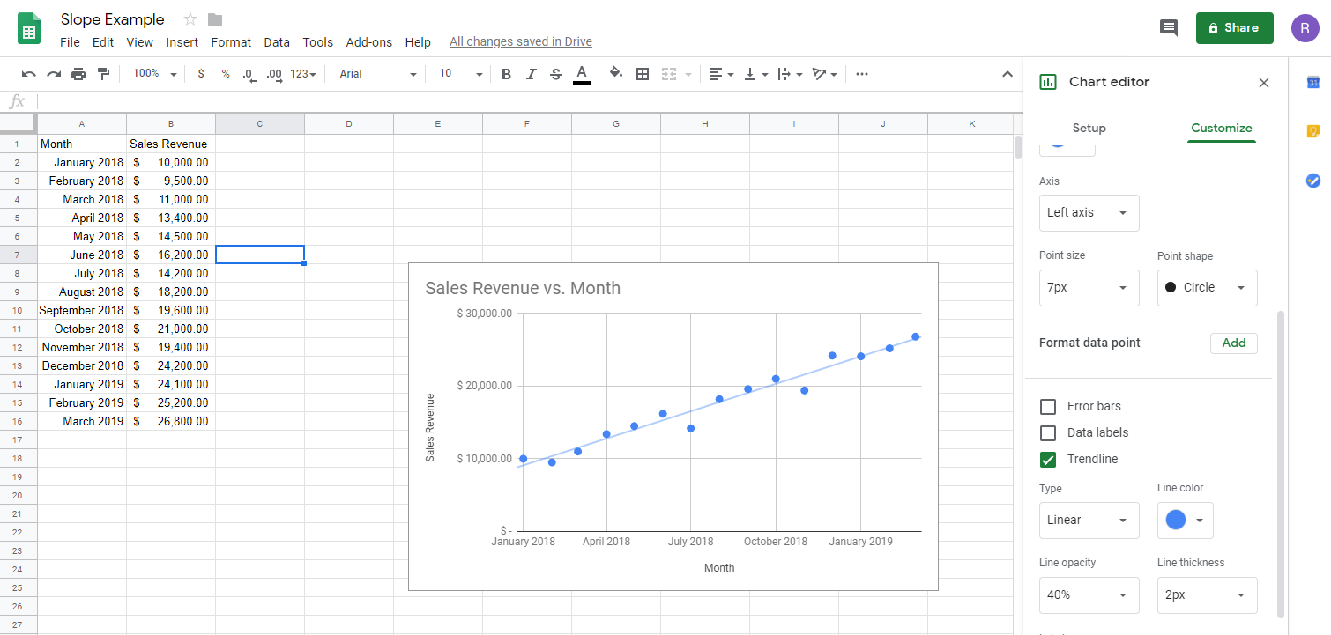1331x635 pixels.
Task: Open the account avatar R
Action: [1305, 27]
